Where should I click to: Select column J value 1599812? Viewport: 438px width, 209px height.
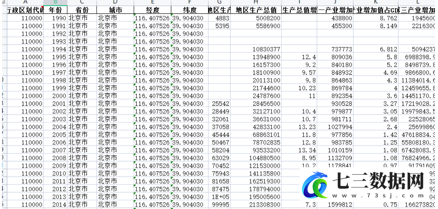[x=335, y=205]
